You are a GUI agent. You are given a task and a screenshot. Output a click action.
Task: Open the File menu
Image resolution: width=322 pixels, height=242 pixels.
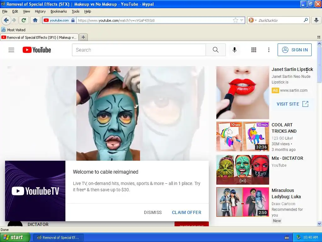[x=5, y=11]
